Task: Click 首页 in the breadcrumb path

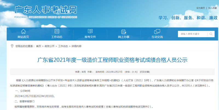Action: click(39, 46)
